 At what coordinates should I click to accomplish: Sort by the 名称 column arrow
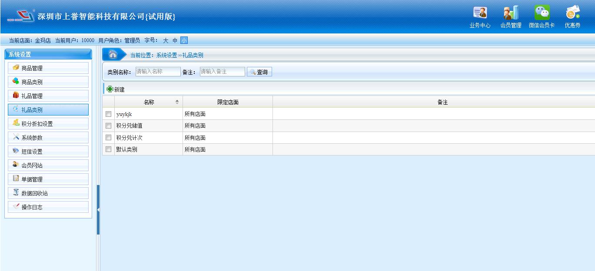click(176, 102)
